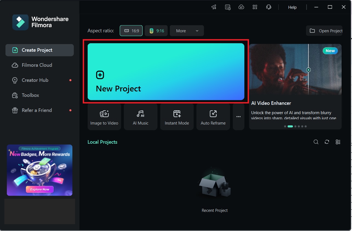Contact support via the headset icon
The width and height of the screenshot is (352, 231).
click(x=269, y=7)
